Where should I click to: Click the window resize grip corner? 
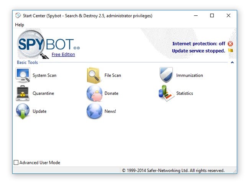point(235,171)
